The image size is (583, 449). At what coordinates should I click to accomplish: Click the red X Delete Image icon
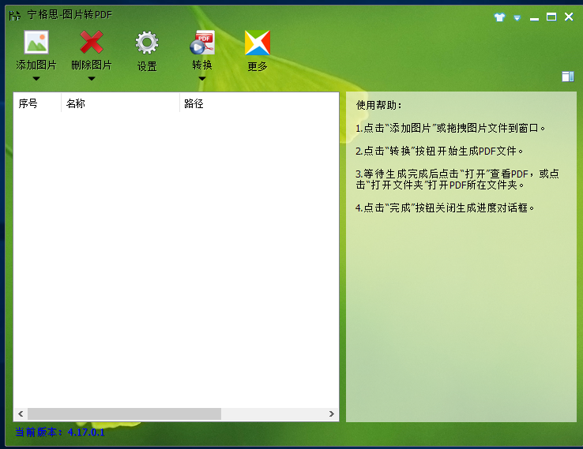92,43
